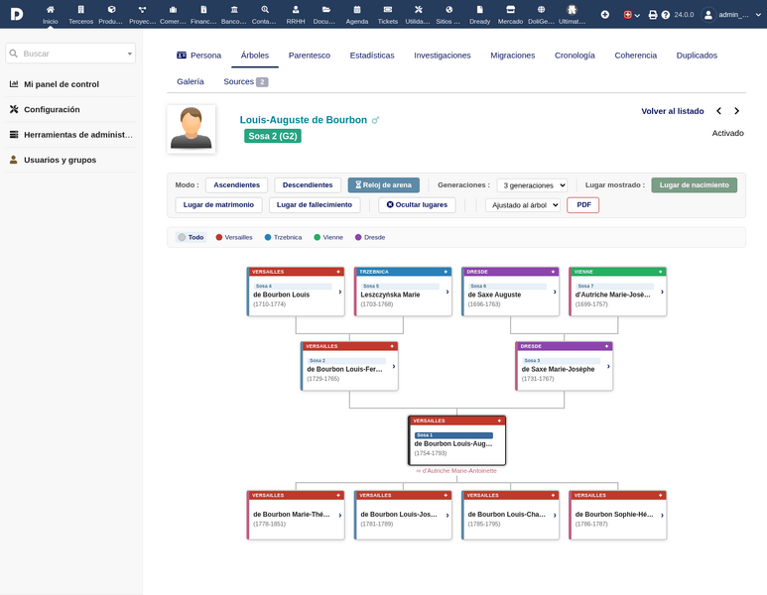Select the de Bourbon Louis-Aug… root card

[x=456, y=440]
